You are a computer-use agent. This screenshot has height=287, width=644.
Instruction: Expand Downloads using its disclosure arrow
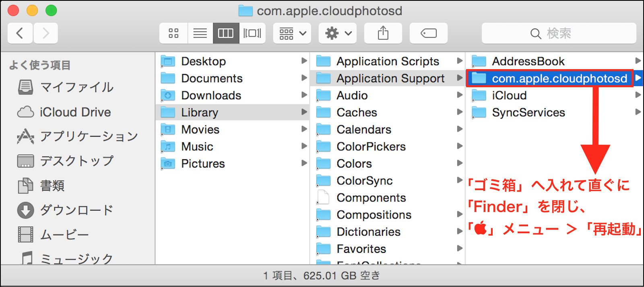[x=304, y=95]
